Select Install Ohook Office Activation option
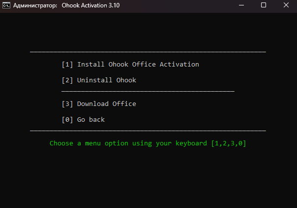 click(138, 65)
